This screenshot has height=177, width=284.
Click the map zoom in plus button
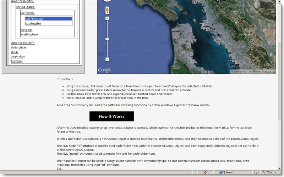click(107, 18)
